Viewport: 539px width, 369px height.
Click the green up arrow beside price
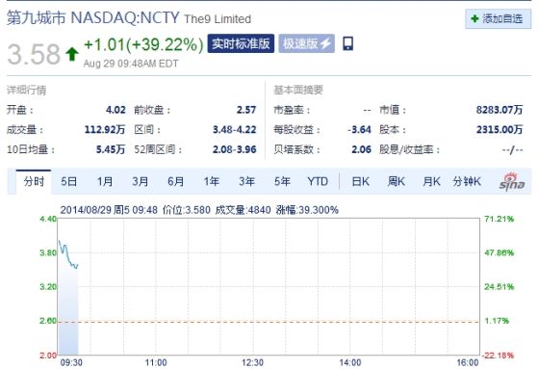72,54
